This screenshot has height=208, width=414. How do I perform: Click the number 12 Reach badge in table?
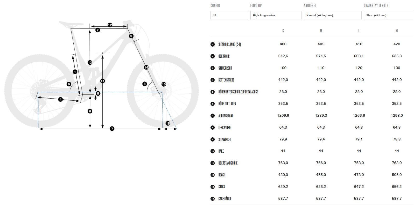[x=213, y=175]
